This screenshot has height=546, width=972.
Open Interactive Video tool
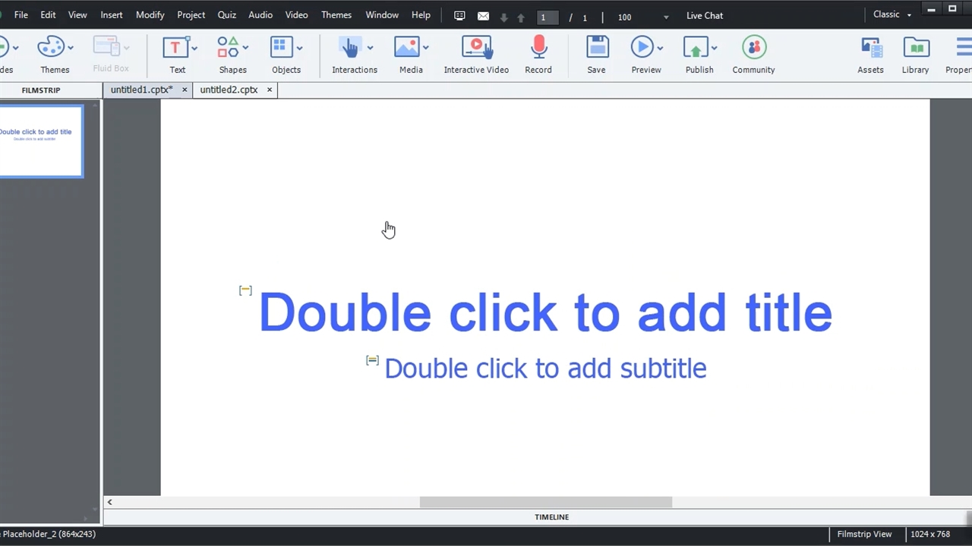tap(476, 49)
